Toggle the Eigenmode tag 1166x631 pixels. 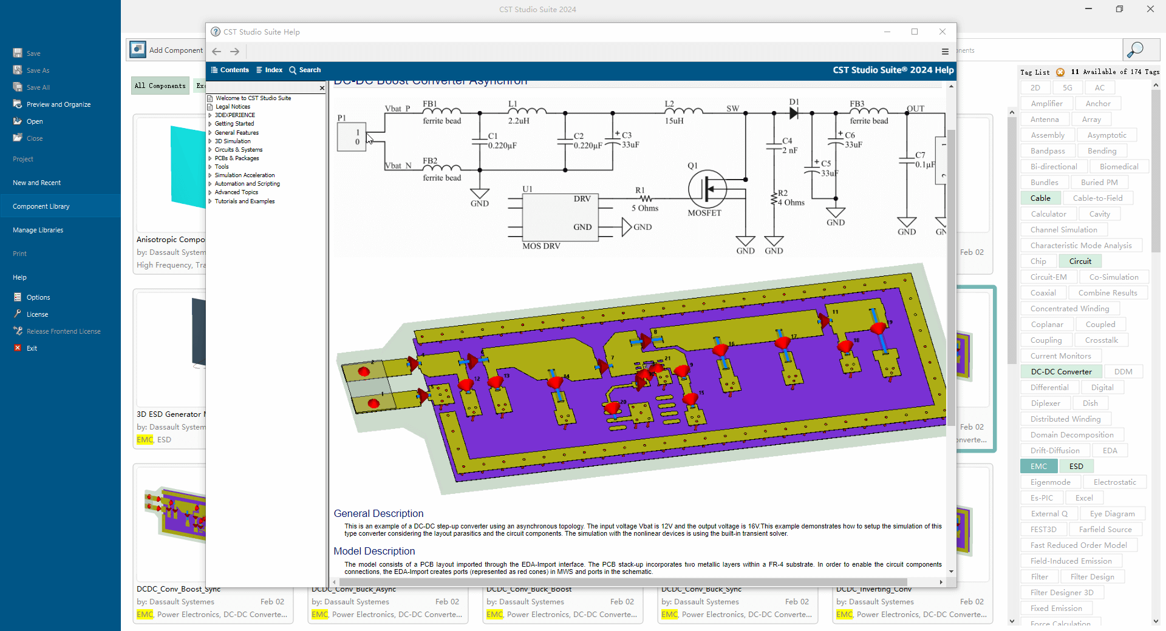[x=1051, y=482]
